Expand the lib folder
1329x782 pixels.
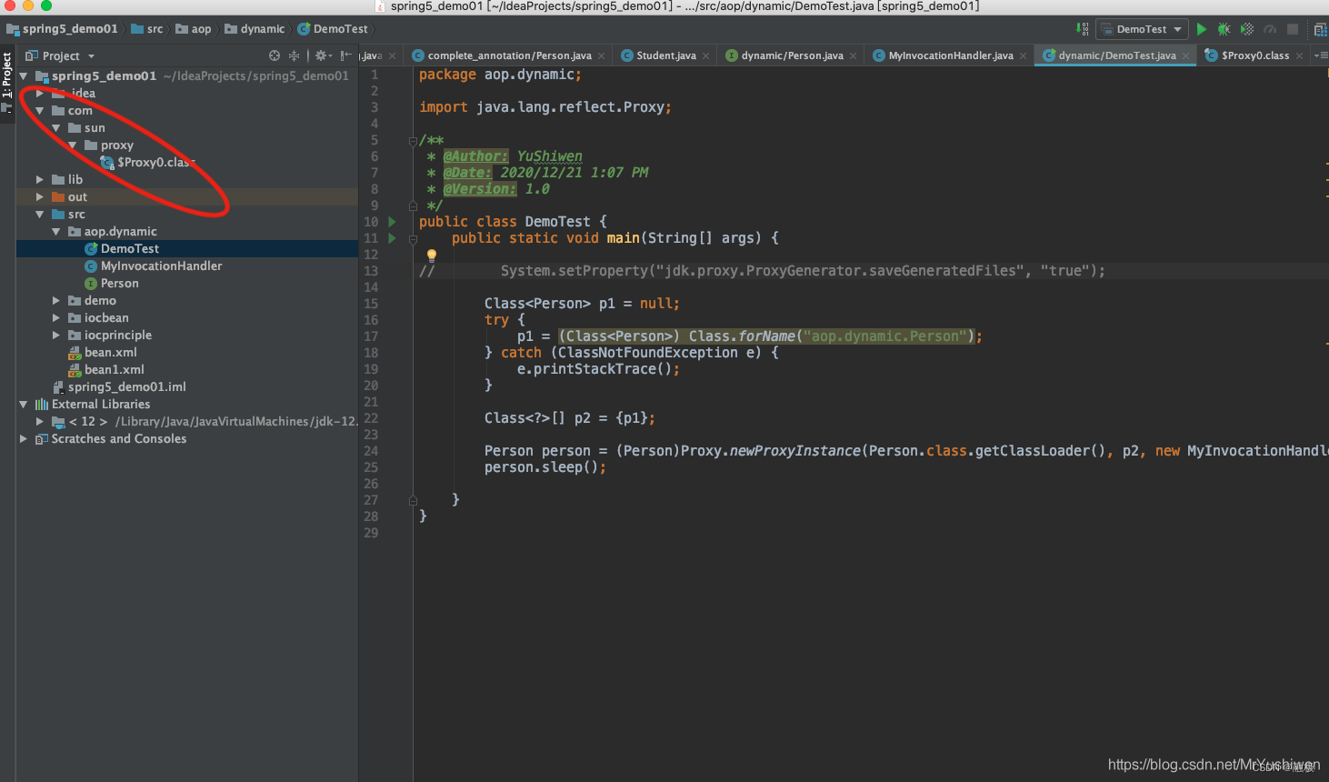pos(40,180)
